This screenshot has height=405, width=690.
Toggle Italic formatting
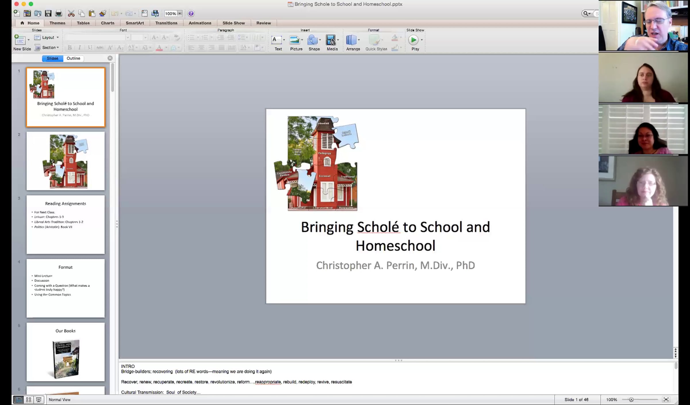coord(80,47)
